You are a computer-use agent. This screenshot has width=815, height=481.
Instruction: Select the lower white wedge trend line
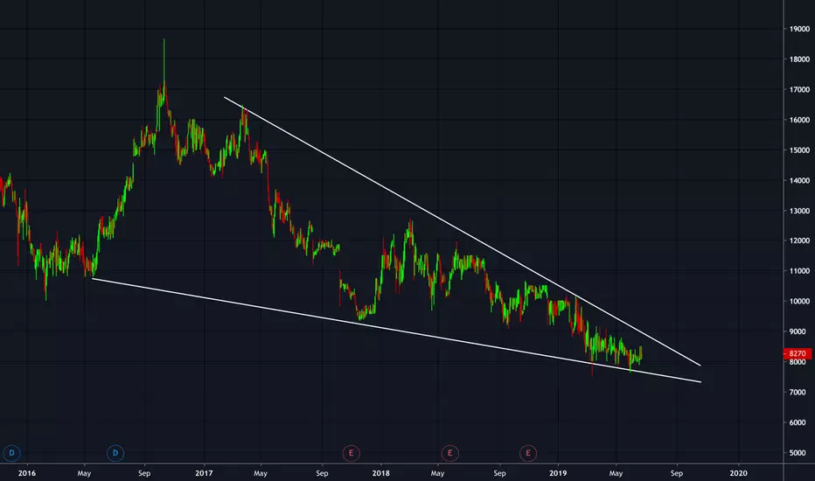[x=397, y=331]
